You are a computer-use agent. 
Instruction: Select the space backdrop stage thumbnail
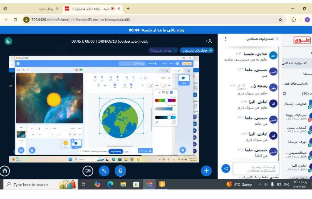[21, 135]
